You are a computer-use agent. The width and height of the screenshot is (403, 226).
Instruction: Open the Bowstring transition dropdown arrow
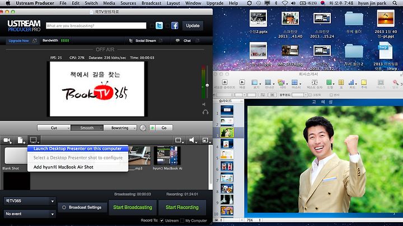click(135, 128)
